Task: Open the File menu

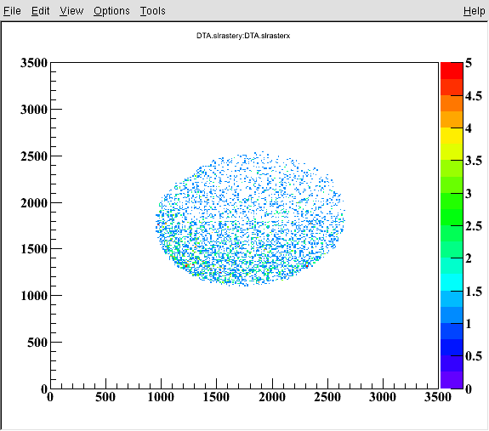Action: coord(12,11)
